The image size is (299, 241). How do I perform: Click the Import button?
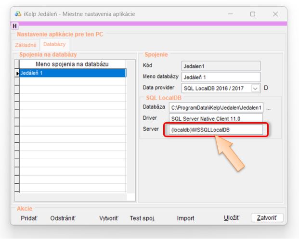coord(185,218)
